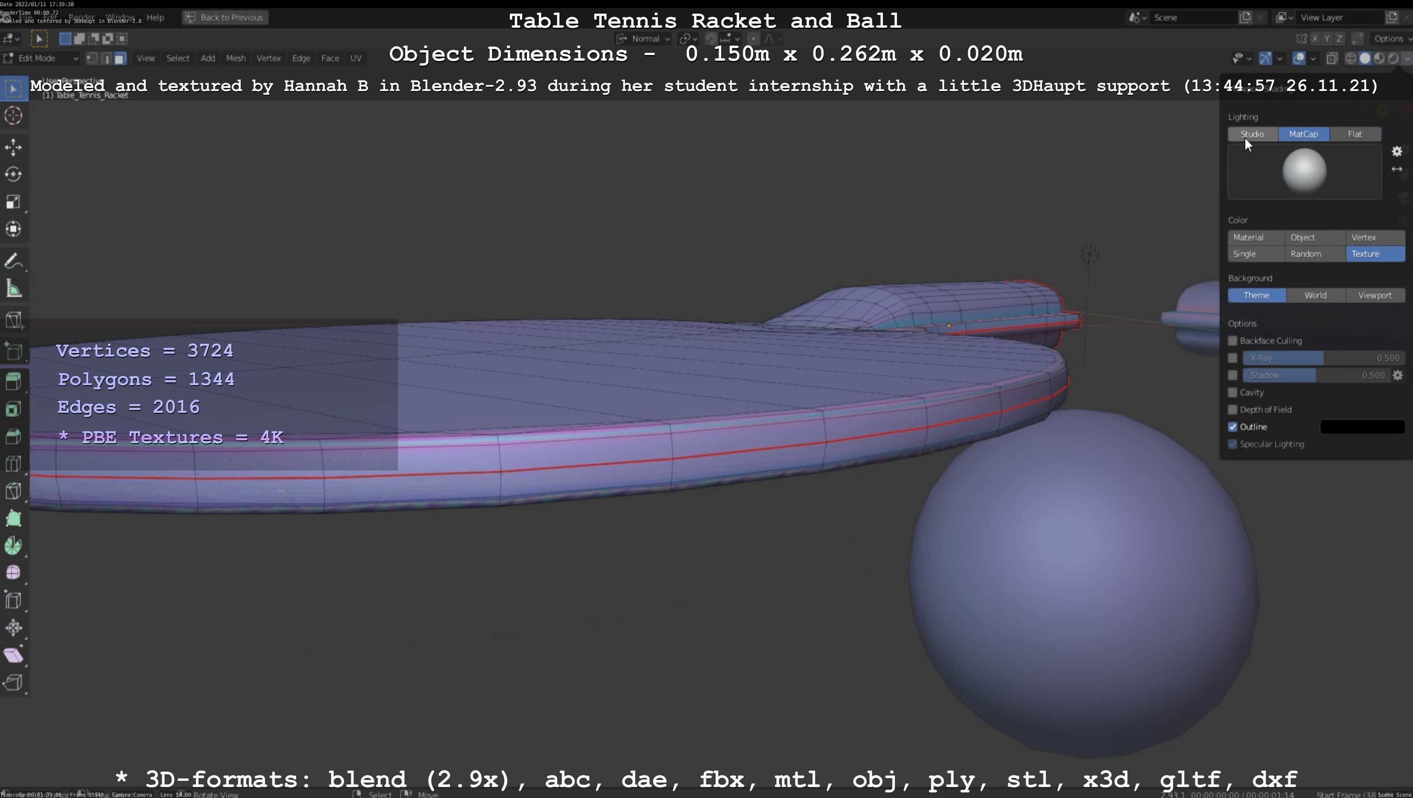Toggle viewport gizmos display
Viewport: 1413px width, 798px height.
point(1265,59)
